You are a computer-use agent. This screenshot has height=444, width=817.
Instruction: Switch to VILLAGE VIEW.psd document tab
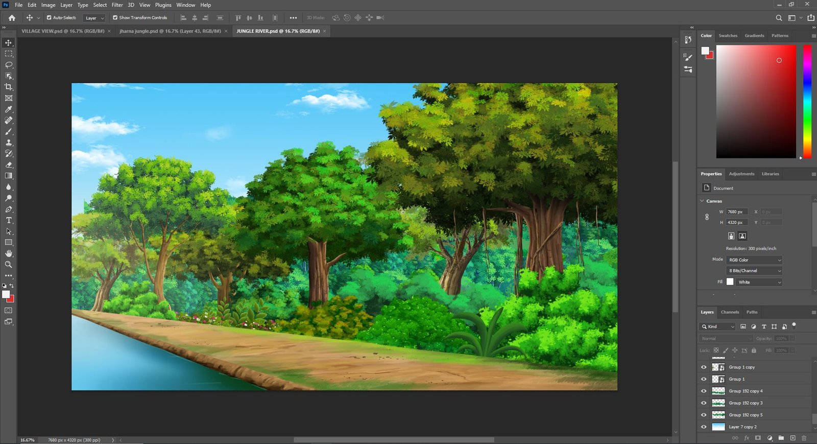coord(63,31)
